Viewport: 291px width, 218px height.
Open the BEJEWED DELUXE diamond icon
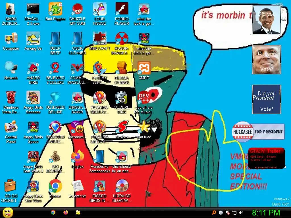pyautogui.click(x=55, y=102)
